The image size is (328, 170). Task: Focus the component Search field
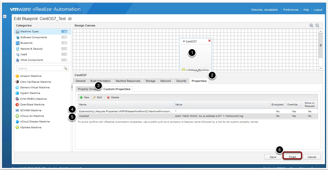click(x=40, y=68)
